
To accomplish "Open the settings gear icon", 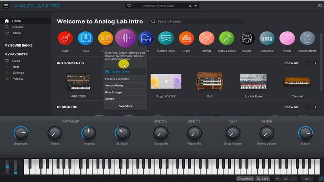I will [320, 6].
